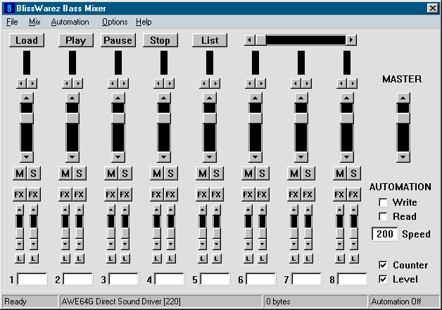Start playback with the Play button
This screenshot has height=310, width=442.
coord(76,40)
